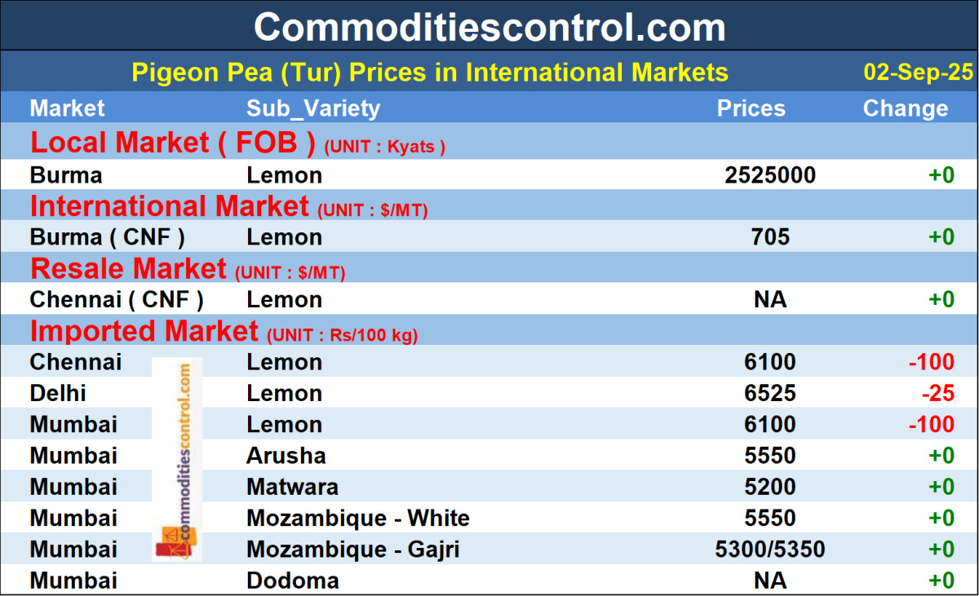Select the Mumbai Arusha sub-variety cell
Viewport: 979px width, 596px height.
[286, 455]
